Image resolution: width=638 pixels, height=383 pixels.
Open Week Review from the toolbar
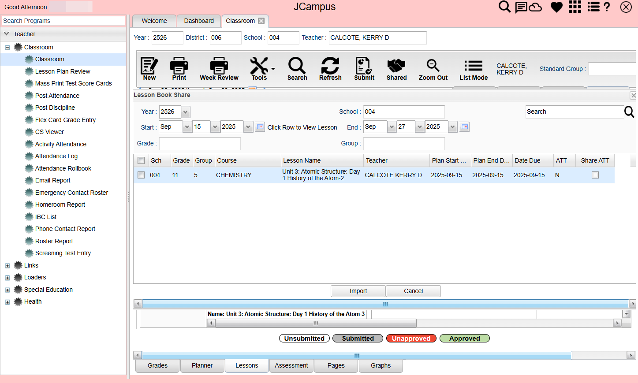[x=219, y=69]
